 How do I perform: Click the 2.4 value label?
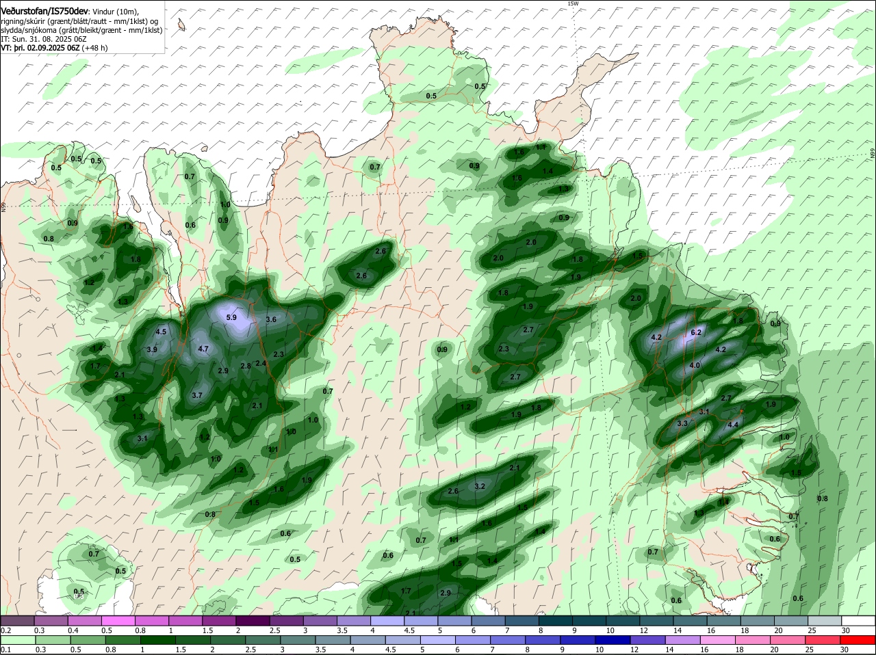click(261, 363)
